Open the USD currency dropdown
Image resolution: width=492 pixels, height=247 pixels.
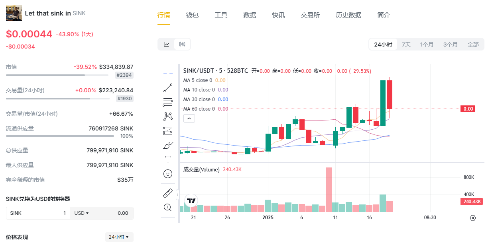81,213
